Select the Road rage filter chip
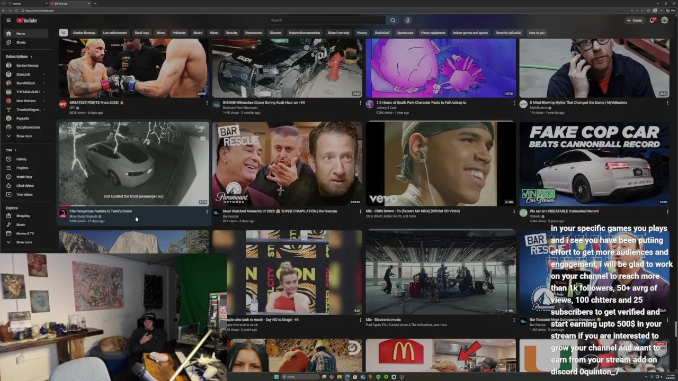 [142, 33]
